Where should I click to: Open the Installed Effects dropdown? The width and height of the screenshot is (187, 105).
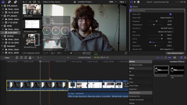177,62
